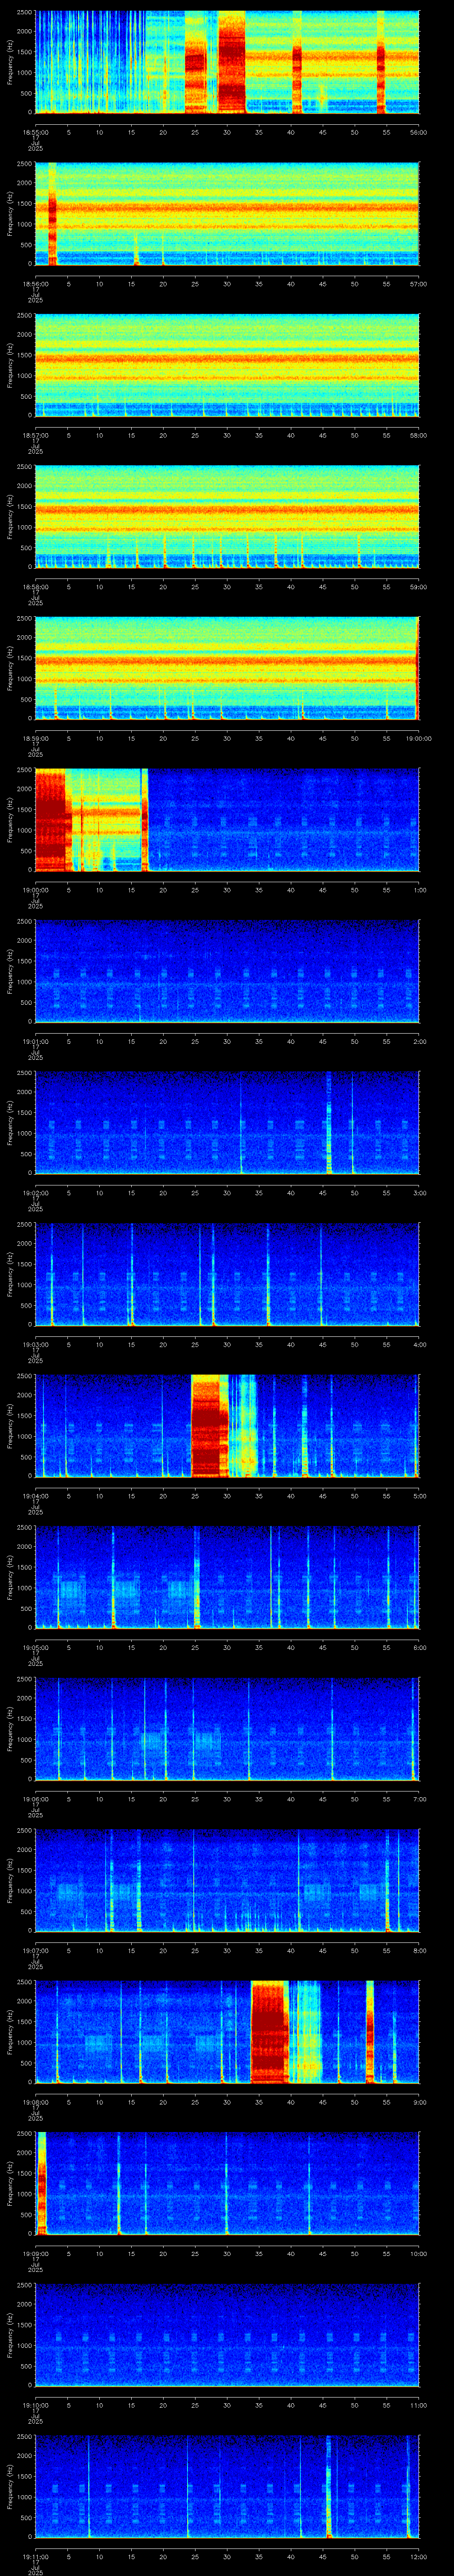454x2576 pixels.
Task: Click the 45 second tick under the 19:02:00 spectrogram
Action: pyautogui.click(x=323, y=1193)
